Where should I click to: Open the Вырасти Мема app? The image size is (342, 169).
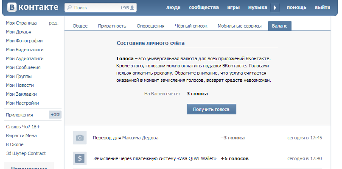(x=21, y=136)
